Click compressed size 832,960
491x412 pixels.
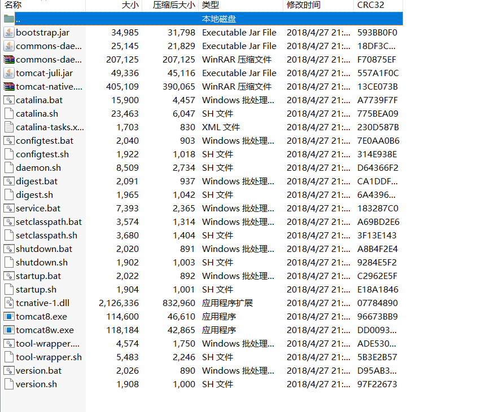click(x=179, y=303)
